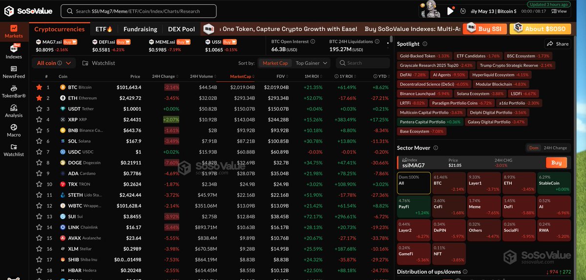The height and width of the screenshot is (280, 586).
Task: Unstar BTC from the watchlist
Action: coord(39,87)
